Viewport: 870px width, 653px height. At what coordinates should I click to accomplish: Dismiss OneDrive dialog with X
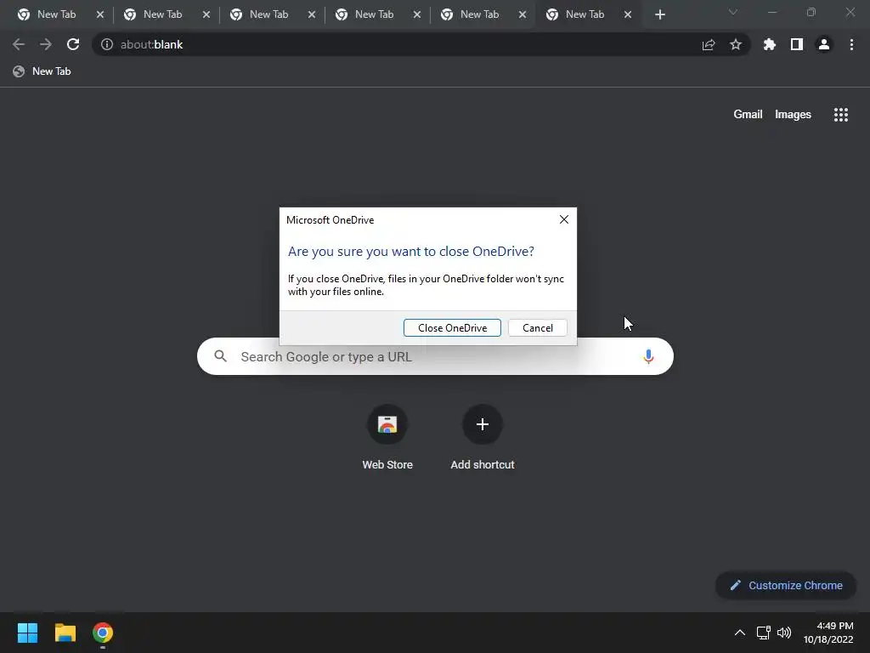[x=564, y=219]
